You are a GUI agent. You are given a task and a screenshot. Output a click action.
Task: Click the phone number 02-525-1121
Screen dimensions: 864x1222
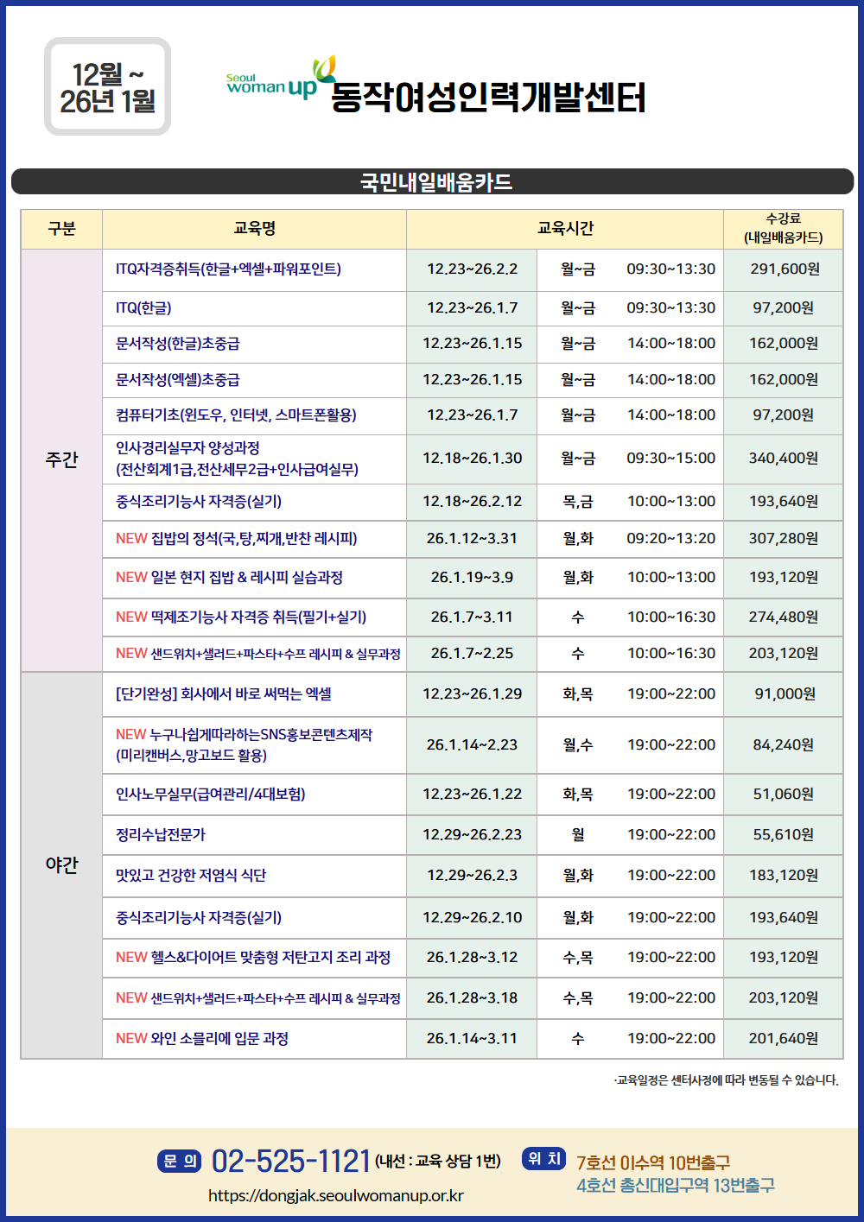[x=290, y=1161]
